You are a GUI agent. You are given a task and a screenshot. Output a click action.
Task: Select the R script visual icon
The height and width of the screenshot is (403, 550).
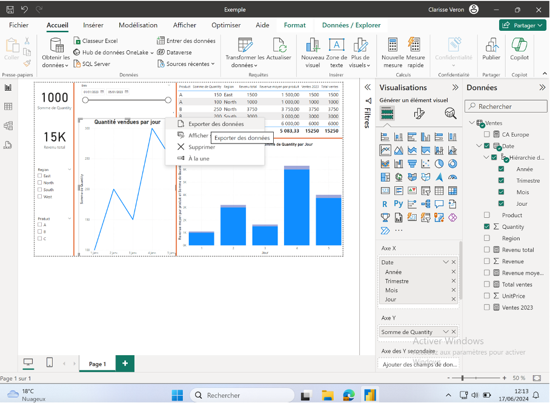385,205
